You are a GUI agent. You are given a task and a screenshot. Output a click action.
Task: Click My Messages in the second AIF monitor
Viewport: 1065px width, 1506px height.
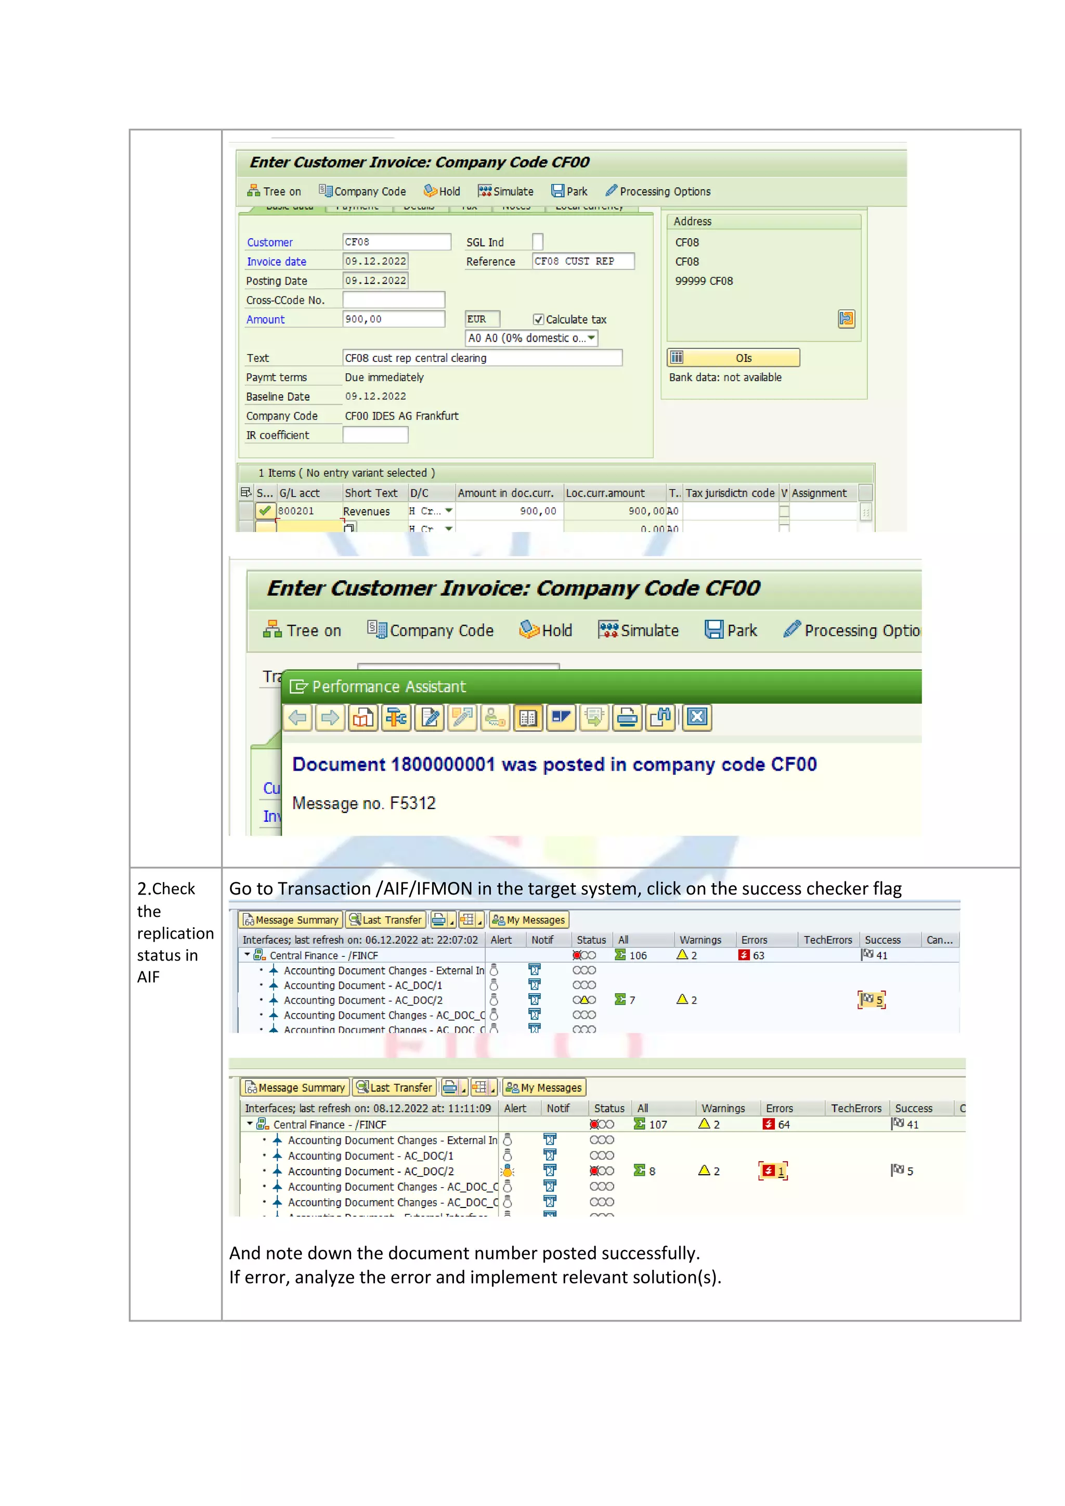click(x=543, y=1087)
